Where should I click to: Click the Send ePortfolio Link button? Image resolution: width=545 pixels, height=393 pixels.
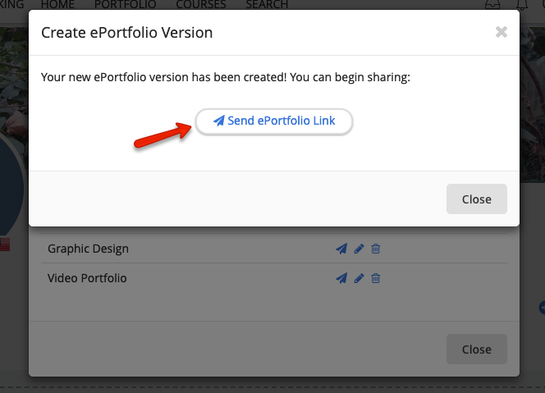point(274,121)
